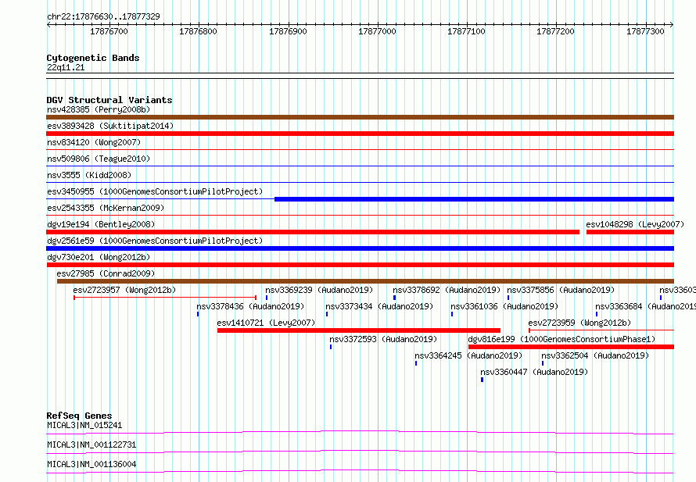
Task: Click the nsv3378436 (Audano2019) blue marker
Action: point(198,314)
